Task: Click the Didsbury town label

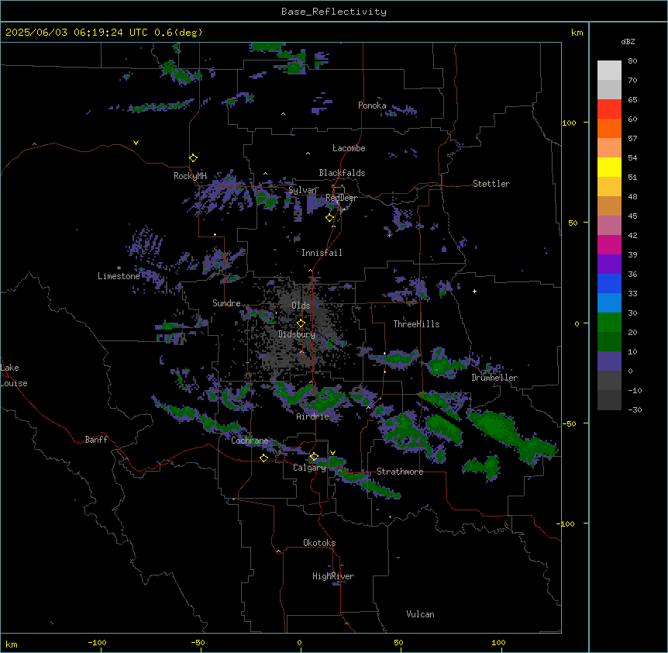Action: [x=297, y=334]
